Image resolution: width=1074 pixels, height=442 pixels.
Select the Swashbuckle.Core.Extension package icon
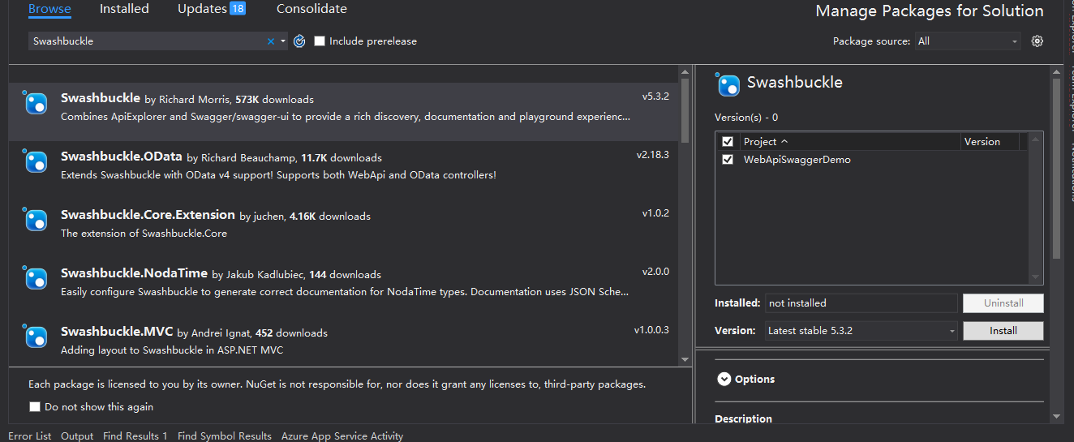(x=35, y=219)
